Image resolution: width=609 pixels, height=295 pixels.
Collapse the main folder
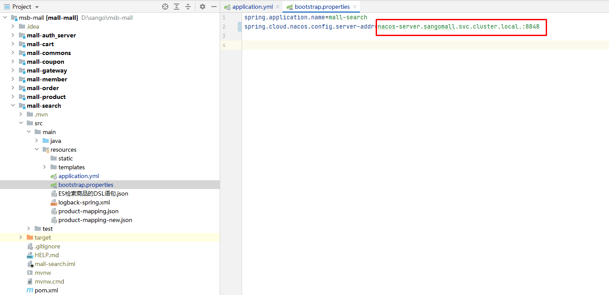(29, 132)
